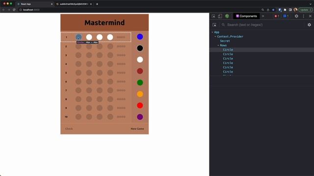Reload the page
Screen dimensions: 314x176
click(x=14, y=10)
